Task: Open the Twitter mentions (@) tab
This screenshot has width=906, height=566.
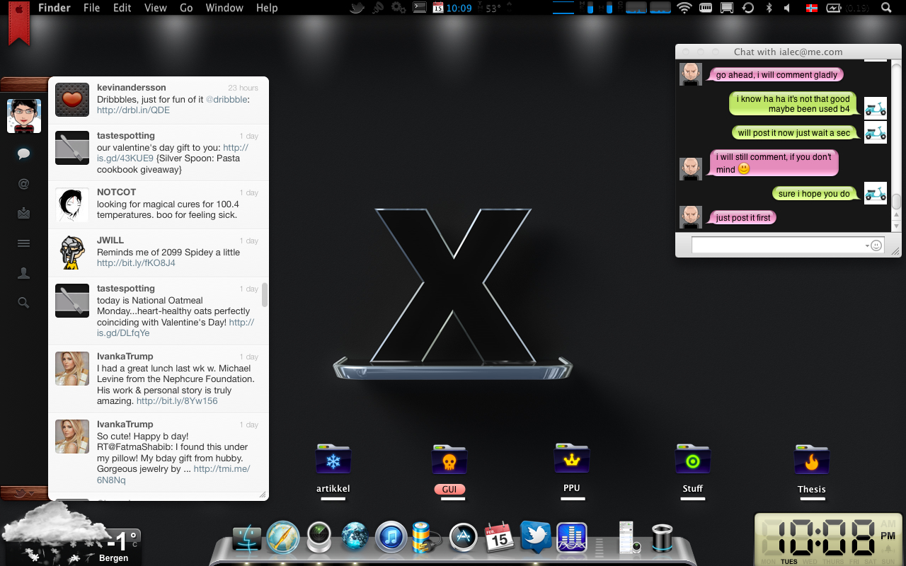Action: click(x=23, y=184)
